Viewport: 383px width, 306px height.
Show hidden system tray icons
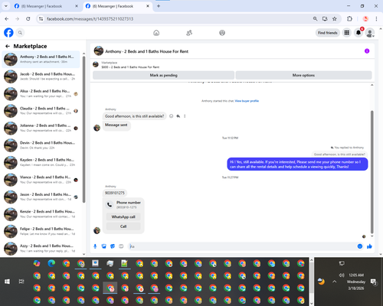(x=335, y=282)
